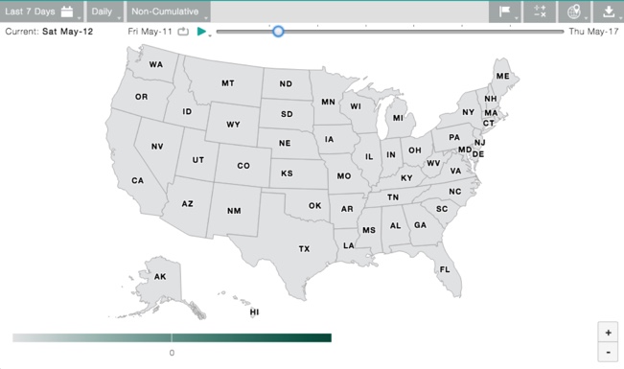Click the Sat May-12 current date text

click(x=68, y=32)
